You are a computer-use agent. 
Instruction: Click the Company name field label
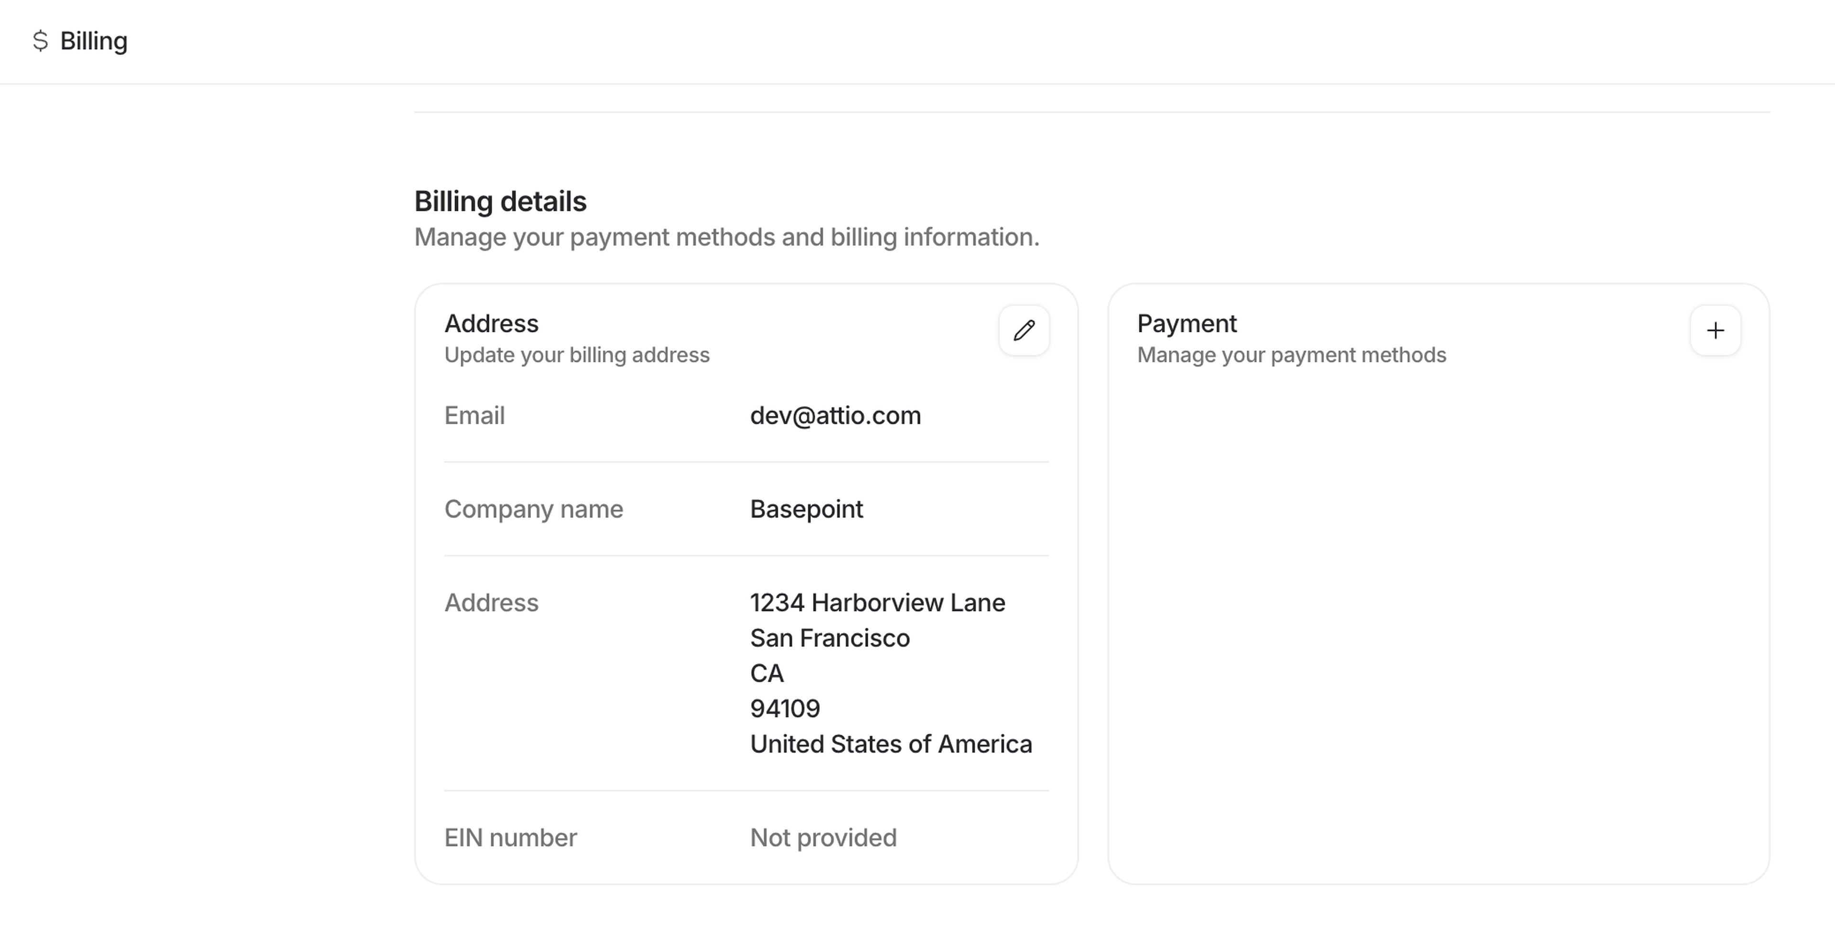tap(533, 509)
